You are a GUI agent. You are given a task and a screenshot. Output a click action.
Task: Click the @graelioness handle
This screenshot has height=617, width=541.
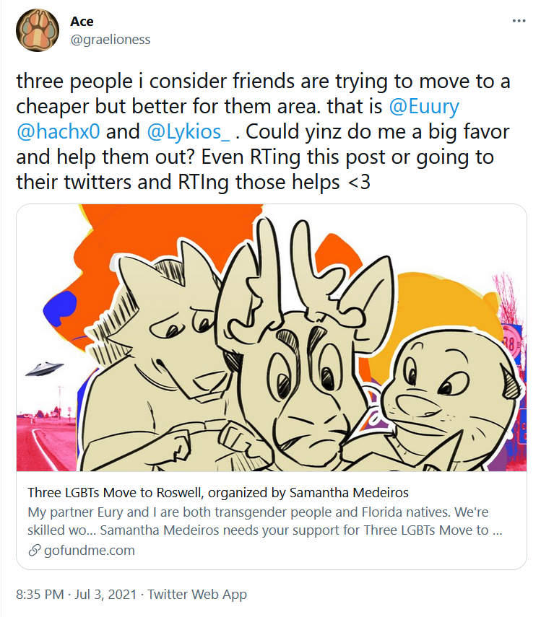pos(111,40)
